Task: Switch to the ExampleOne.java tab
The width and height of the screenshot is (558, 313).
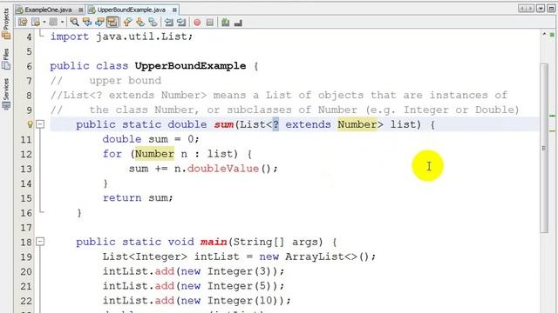Action: click(49, 10)
